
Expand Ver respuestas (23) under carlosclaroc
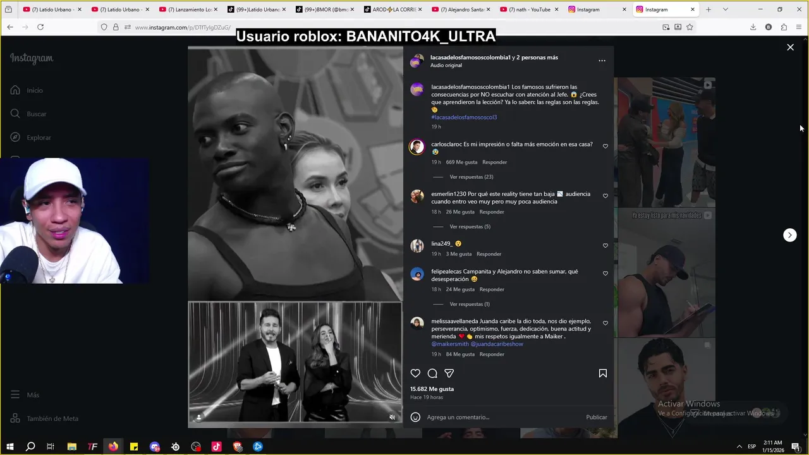[x=471, y=177]
